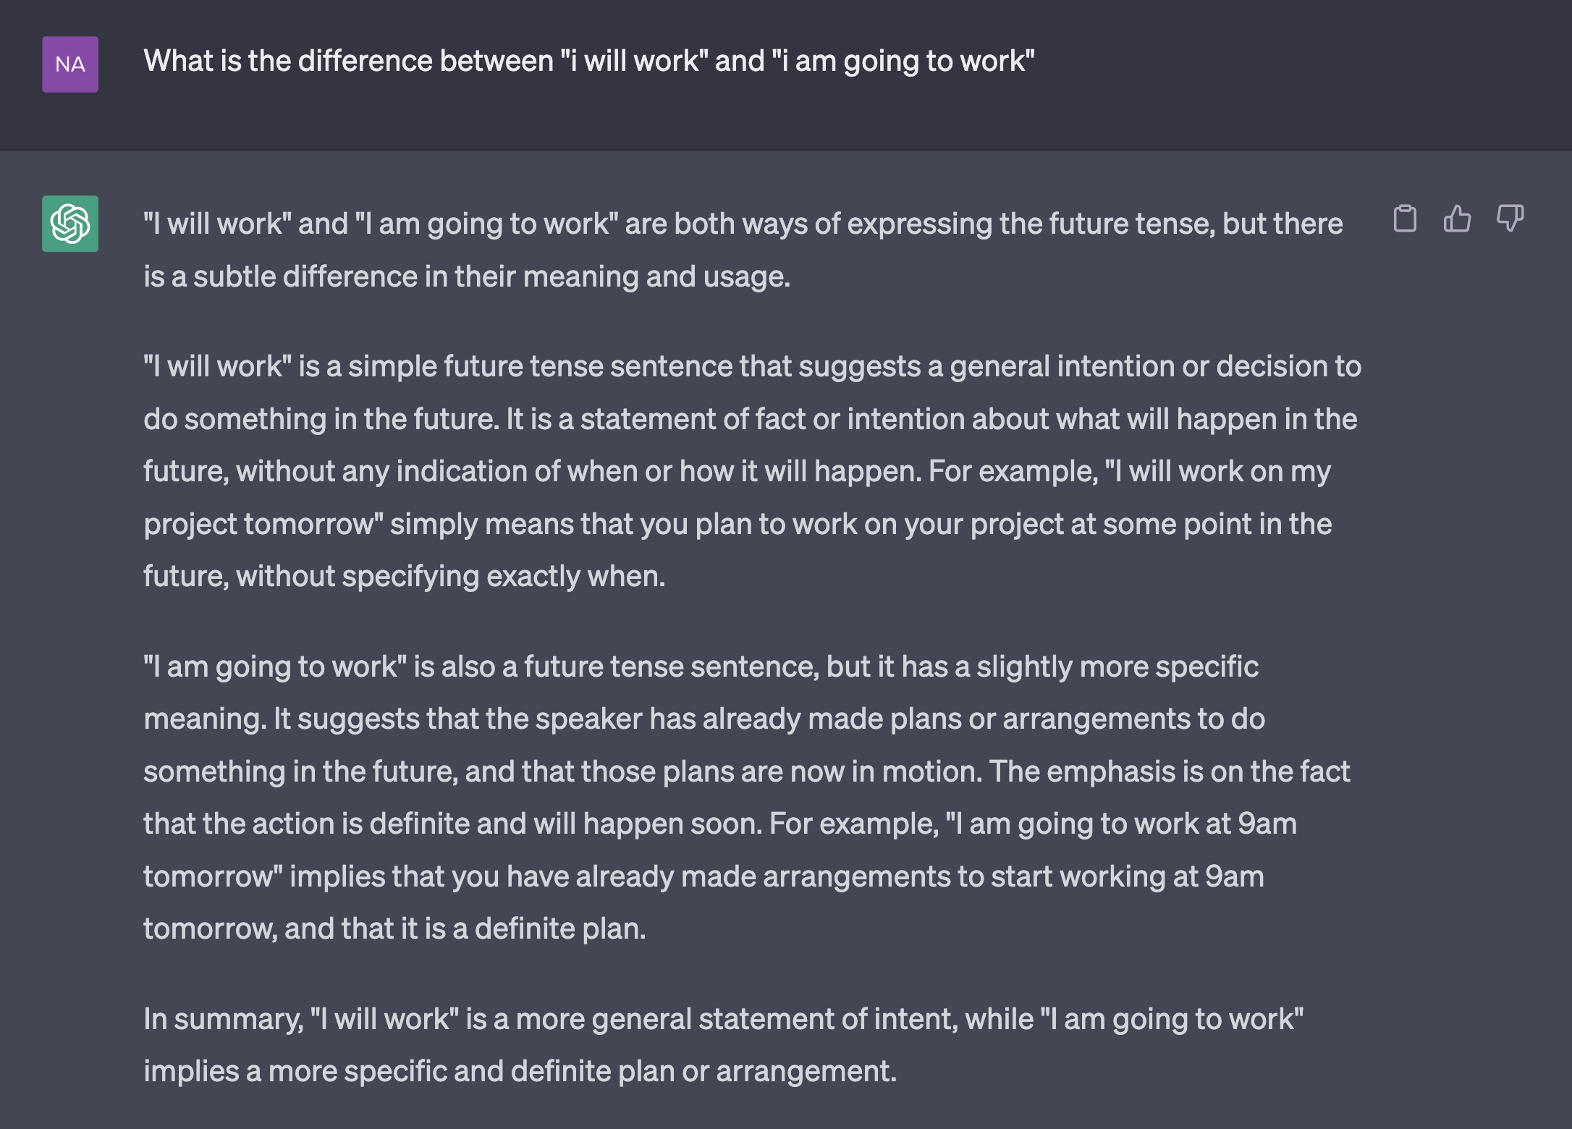Click the line starting "project tomorrow" simply means

(x=738, y=524)
